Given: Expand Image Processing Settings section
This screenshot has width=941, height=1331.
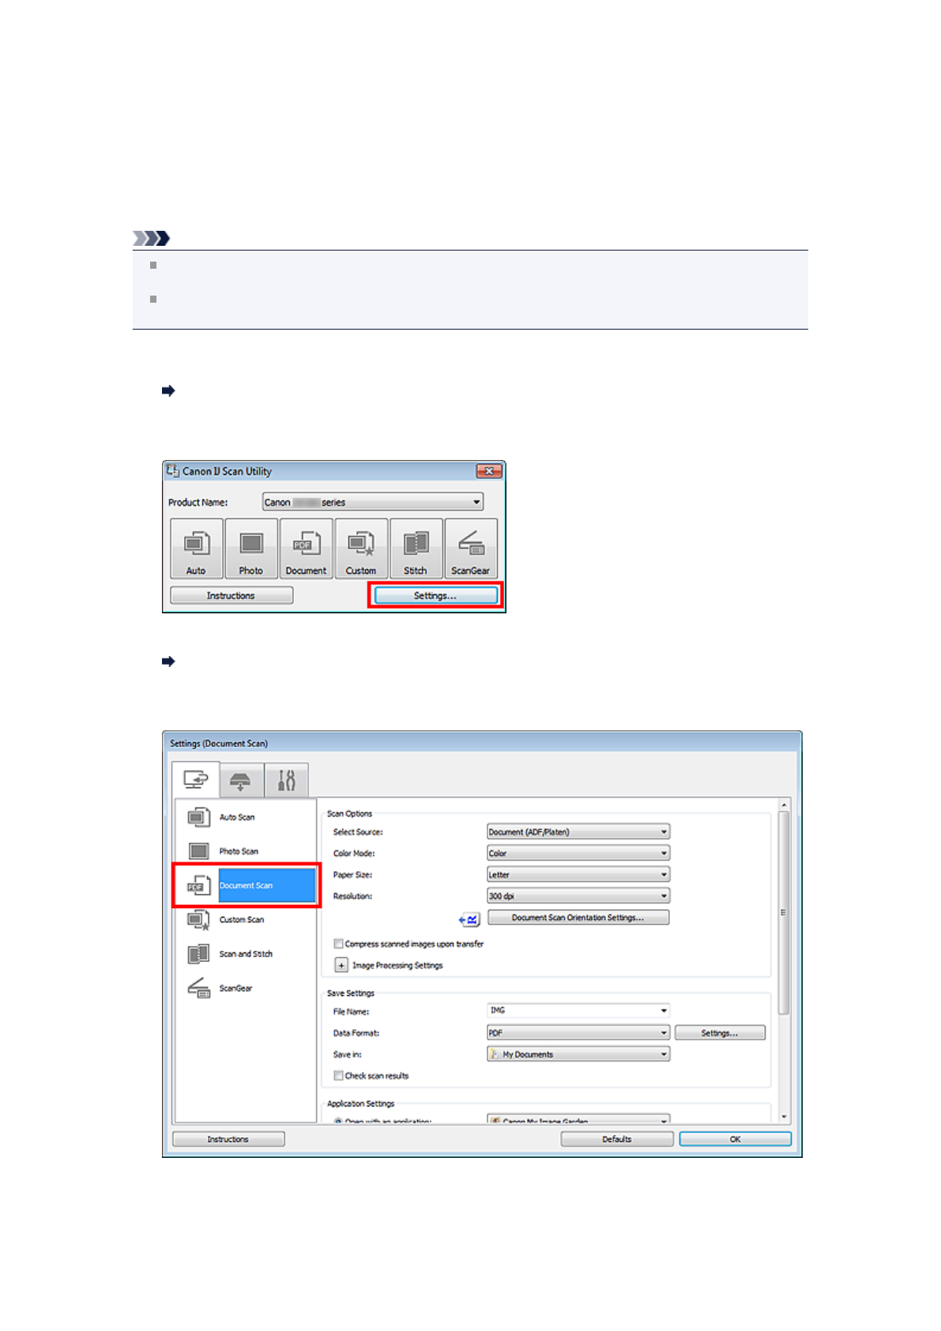Looking at the screenshot, I should (x=341, y=965).
